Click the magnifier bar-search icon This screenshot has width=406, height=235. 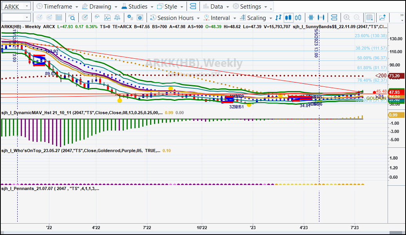coord(72,18)
